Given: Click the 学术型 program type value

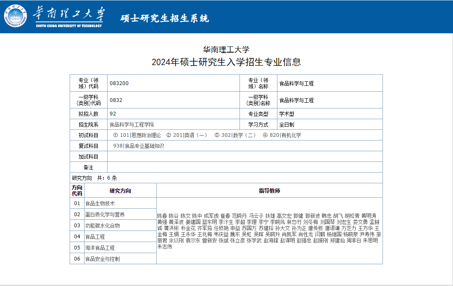Looking at the screenshot, I should tap(286, 114).
